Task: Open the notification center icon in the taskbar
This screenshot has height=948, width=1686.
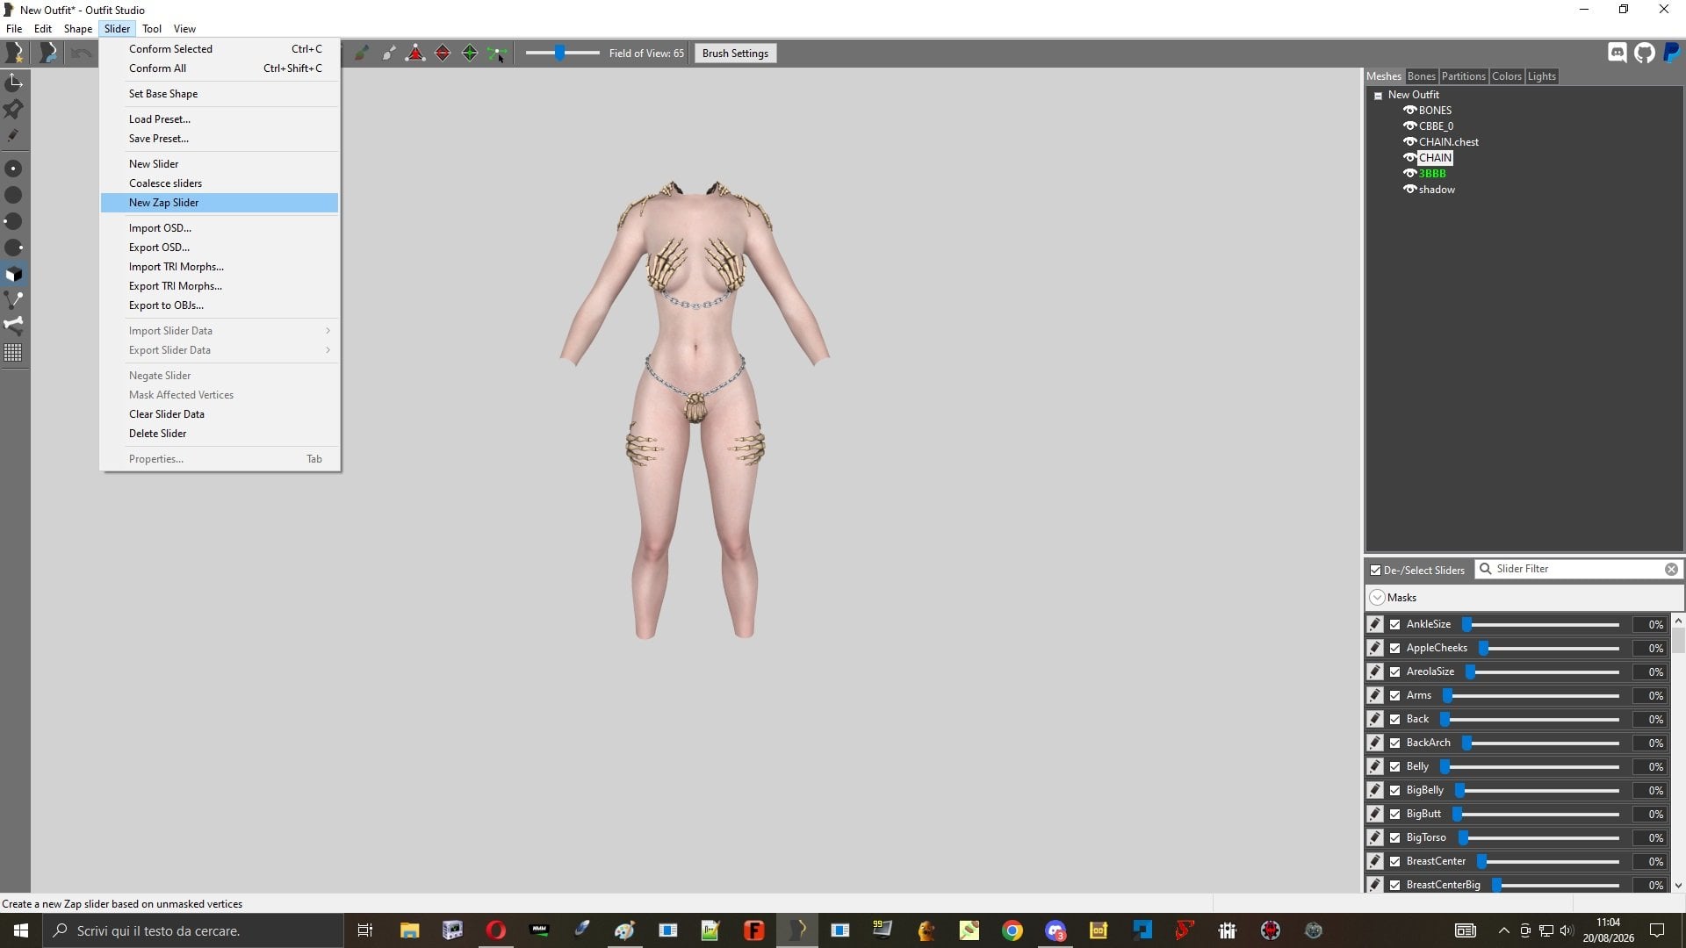Action: [1657, 930]
